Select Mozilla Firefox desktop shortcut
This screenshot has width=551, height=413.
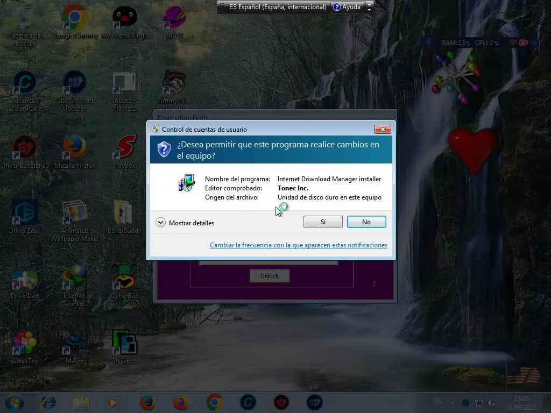click(74, 152)
